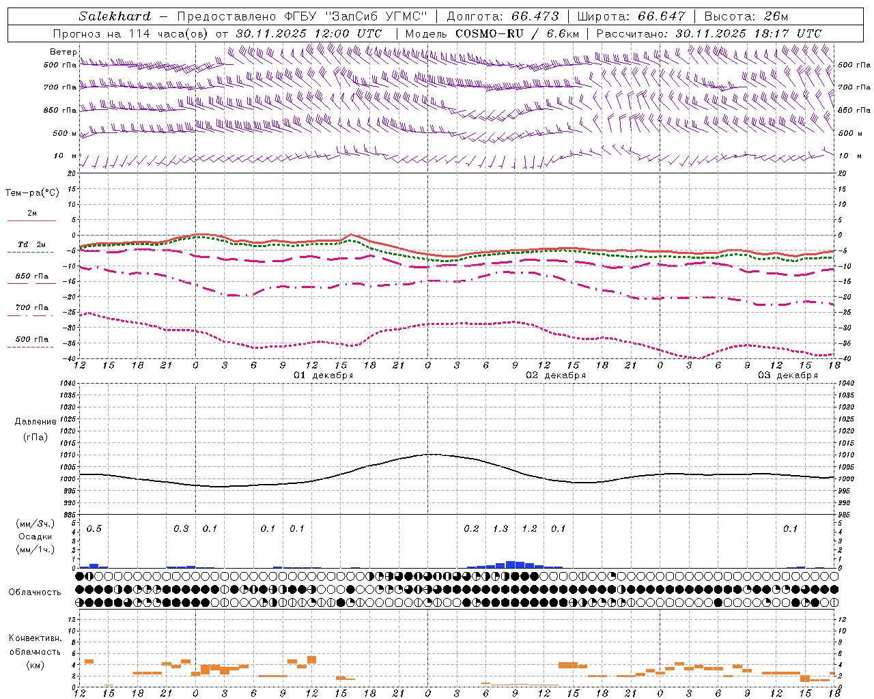Click the "1.3" precipitation value
Viewport: 874px width, 699px height.
tap(501, 528)
